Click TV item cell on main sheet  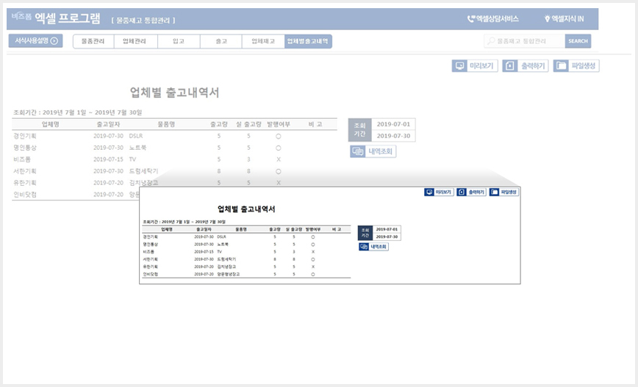click(x=132, y=159)
